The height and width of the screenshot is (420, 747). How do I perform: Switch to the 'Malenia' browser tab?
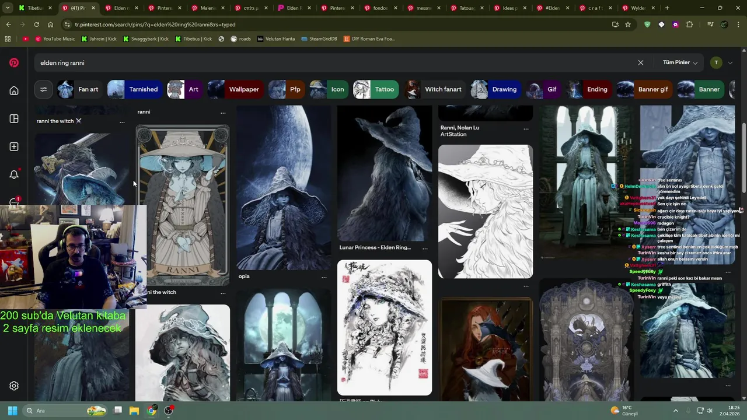[208, 8]
